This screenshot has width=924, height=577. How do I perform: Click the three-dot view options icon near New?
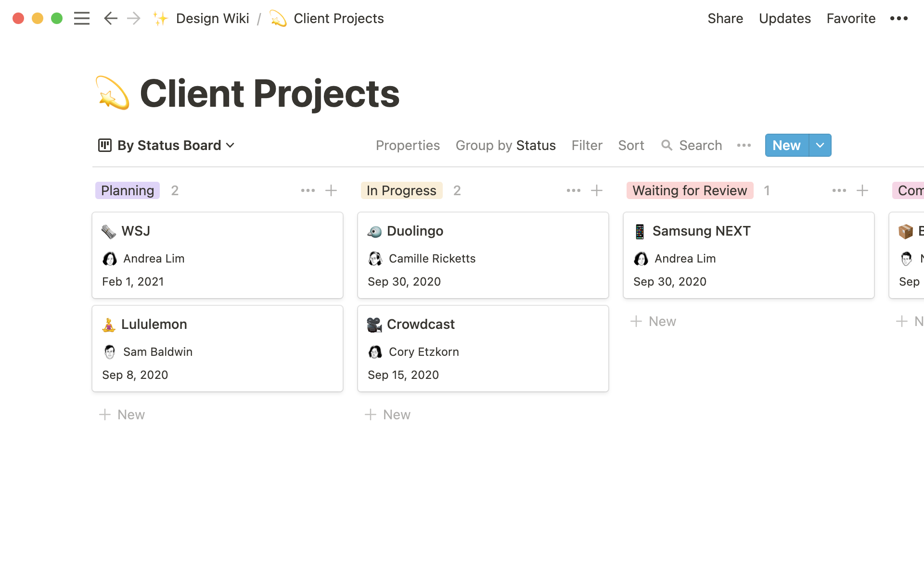[x=744, y=145]
